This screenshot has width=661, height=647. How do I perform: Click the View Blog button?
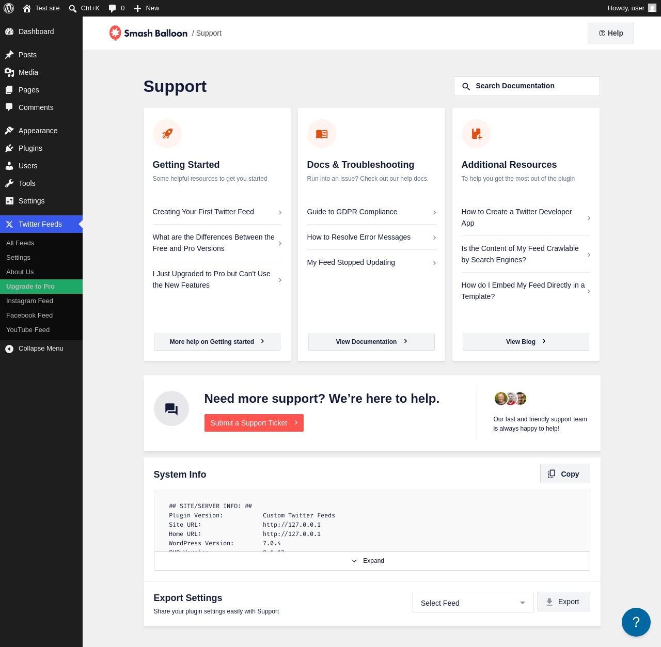(526, 342)
